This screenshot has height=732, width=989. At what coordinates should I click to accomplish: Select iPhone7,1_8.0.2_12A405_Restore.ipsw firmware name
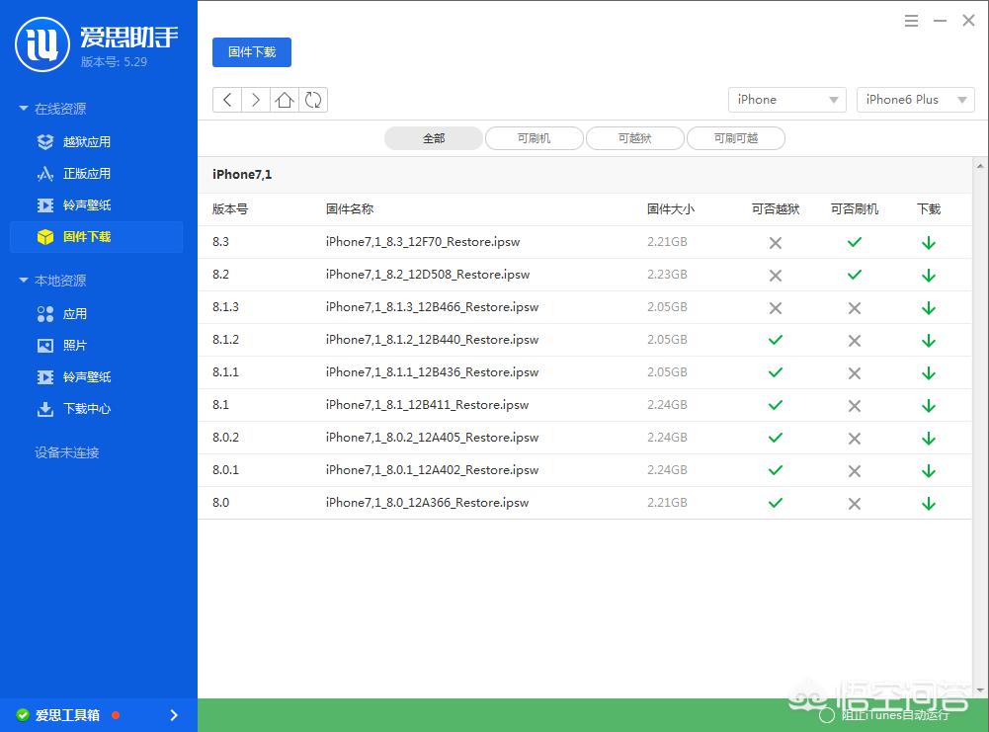tap(432, 438)
